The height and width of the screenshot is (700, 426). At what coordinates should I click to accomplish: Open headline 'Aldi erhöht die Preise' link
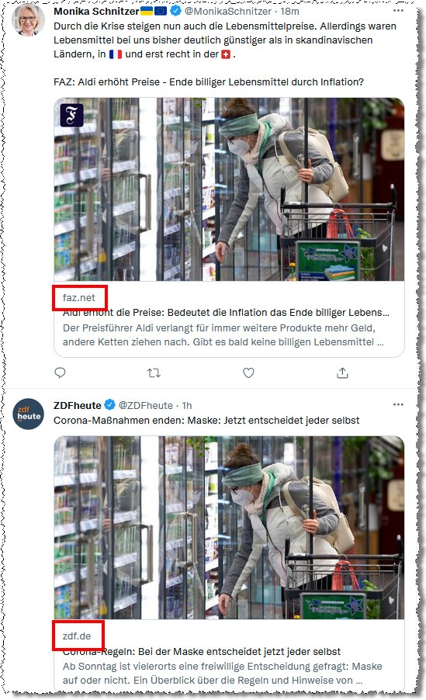pos(226,313)
